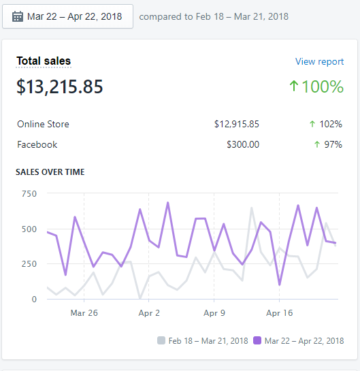Click the grey Feb 18 – Mar 21 legend swatch
Image resolution: width=360 pixels, height=371 pixels.
(161, 340)
